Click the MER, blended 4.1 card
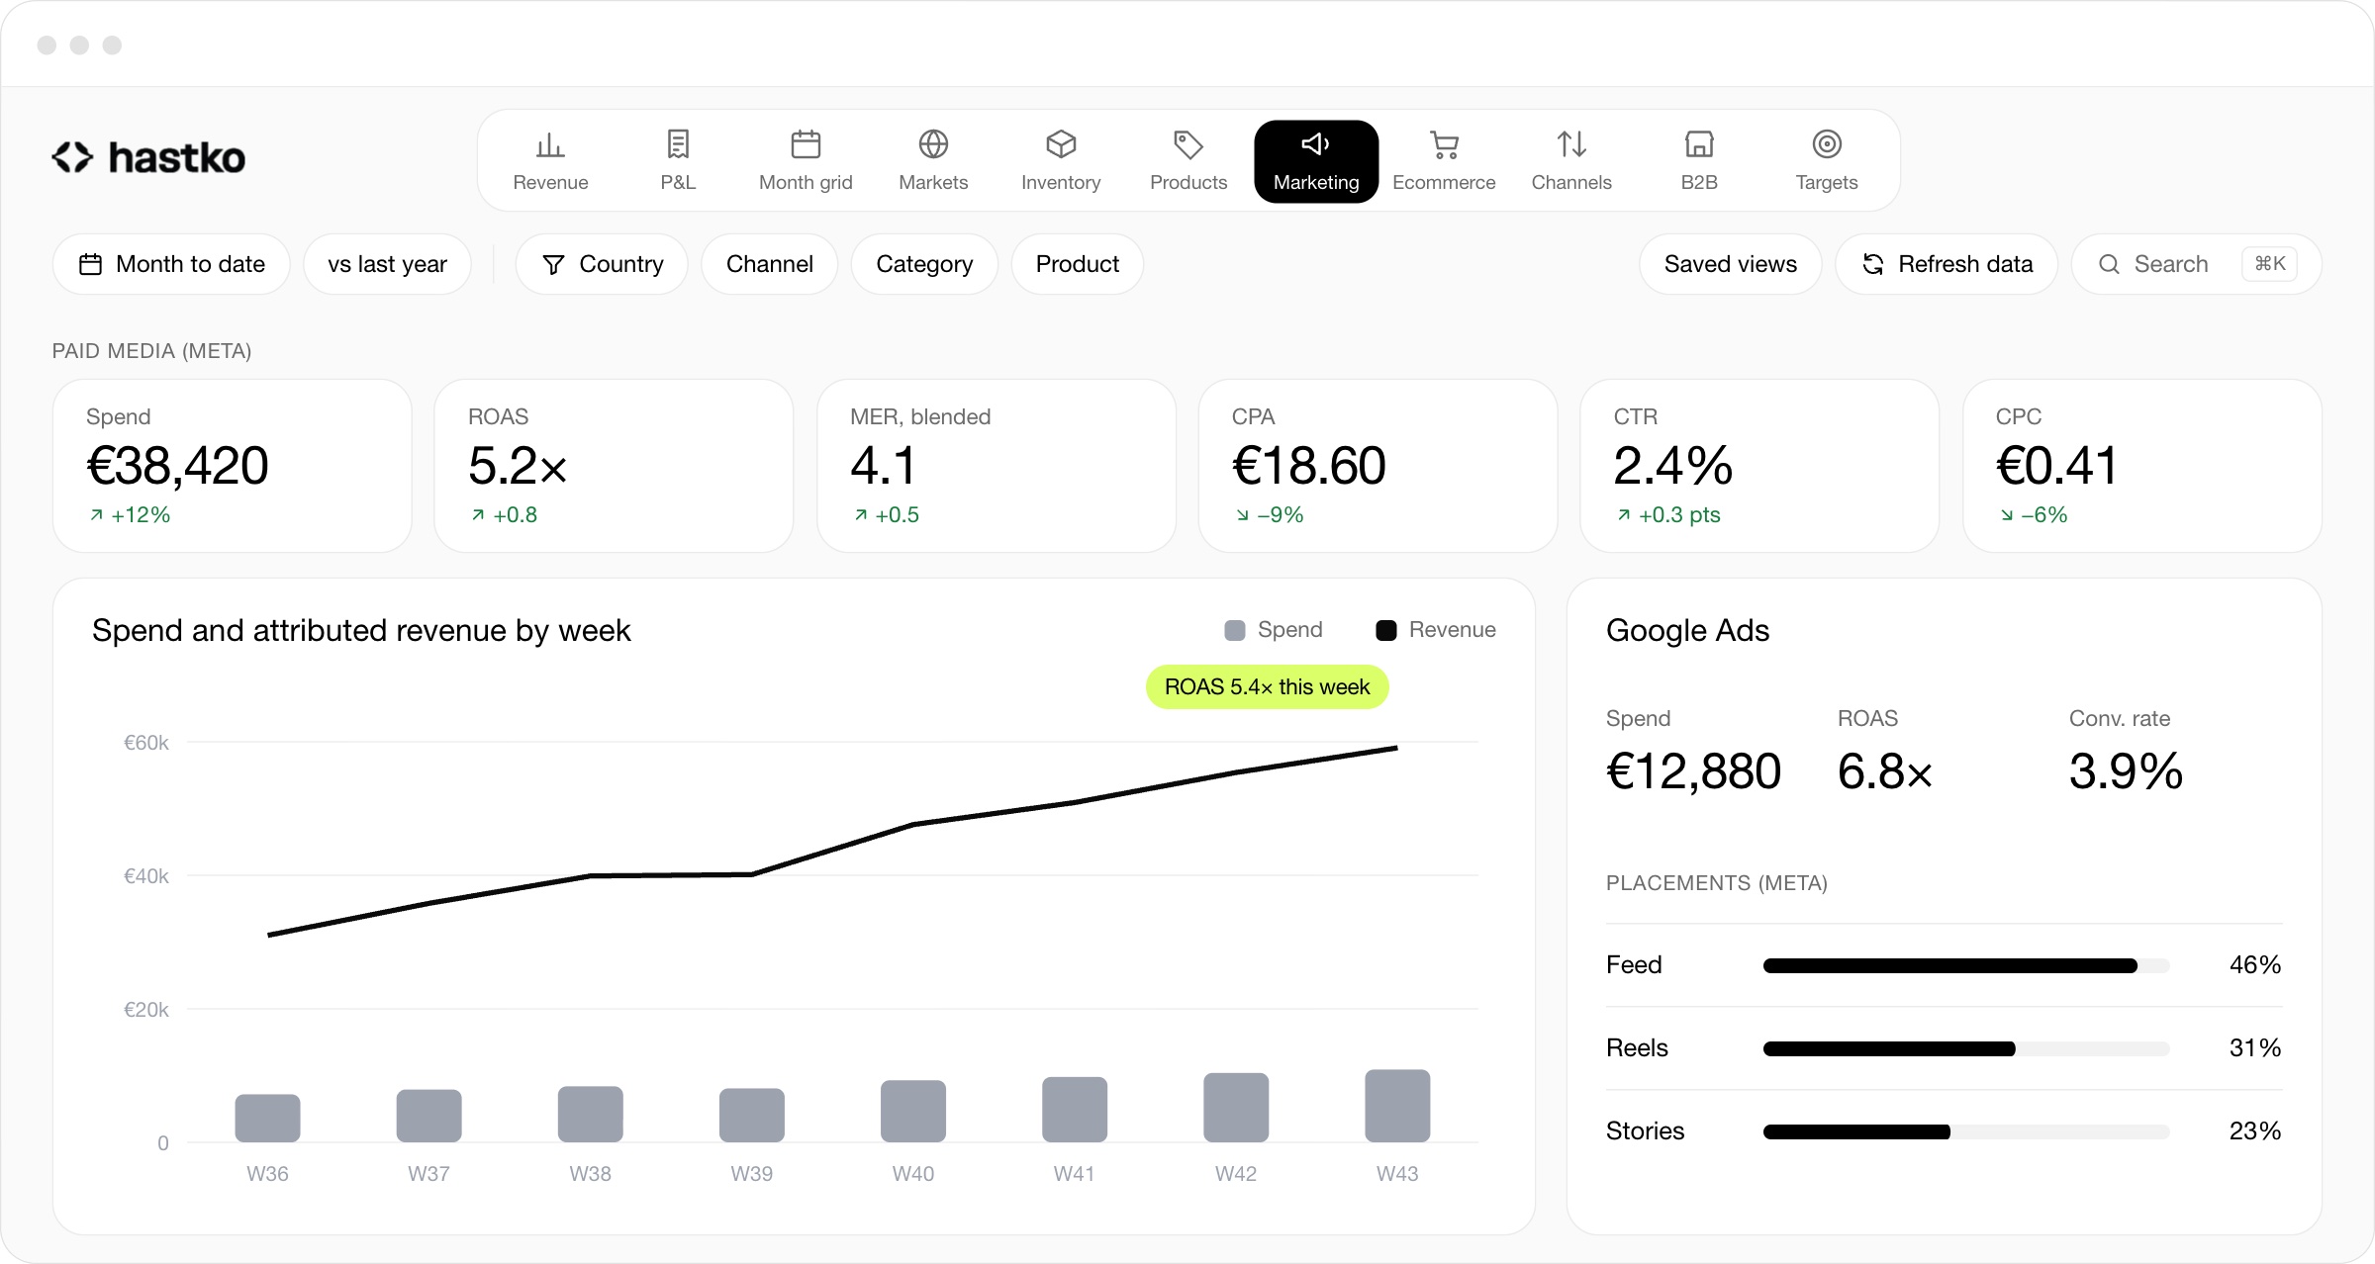The width and height of the screenshot is (2375, 1264). (996, 466)
